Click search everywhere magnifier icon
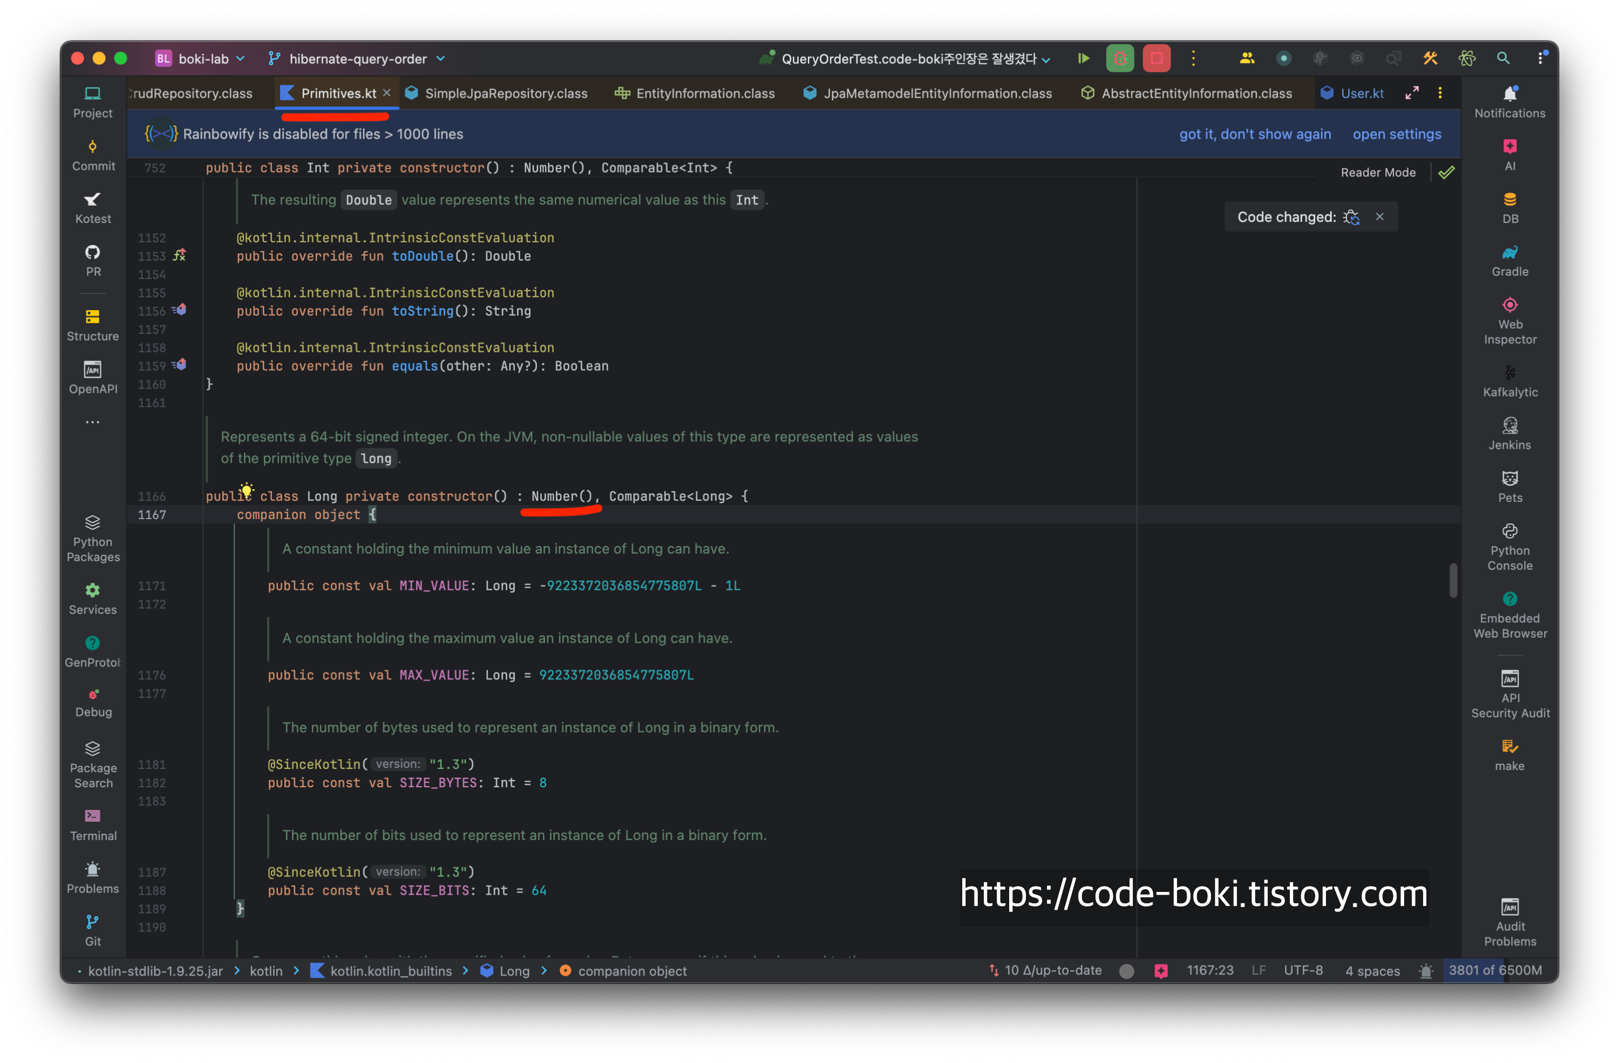 point(1502,58)
